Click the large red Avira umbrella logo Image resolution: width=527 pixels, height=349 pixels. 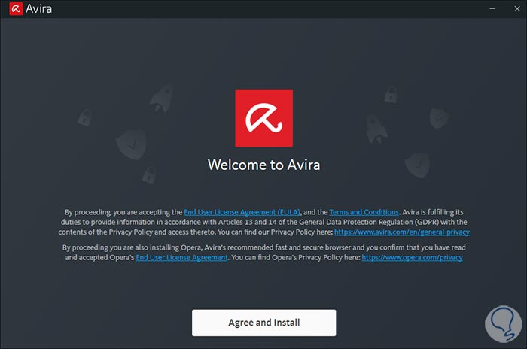click(263, 118)
